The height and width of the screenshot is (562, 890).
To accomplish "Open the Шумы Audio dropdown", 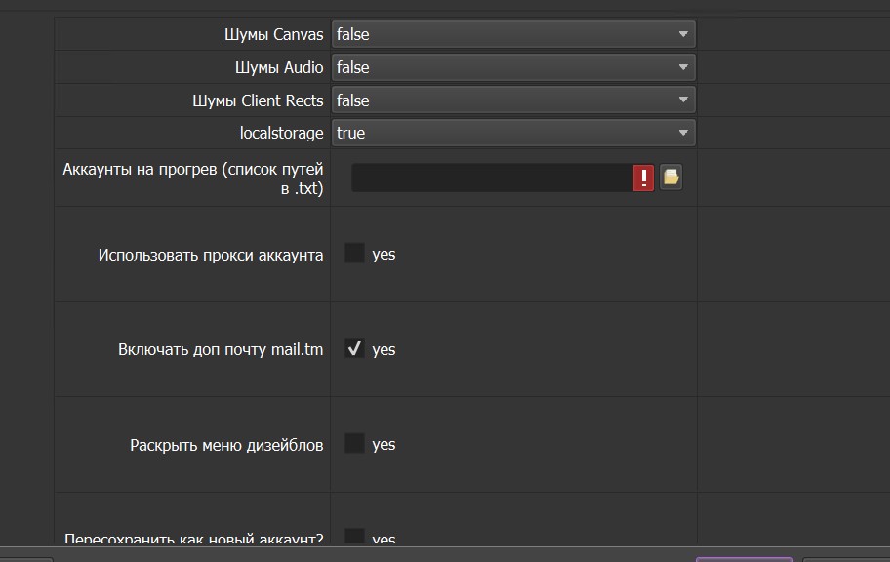I will [x=513, y=67].
